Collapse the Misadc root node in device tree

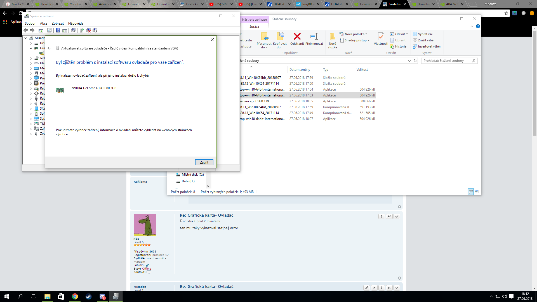[x=26, y=38]
